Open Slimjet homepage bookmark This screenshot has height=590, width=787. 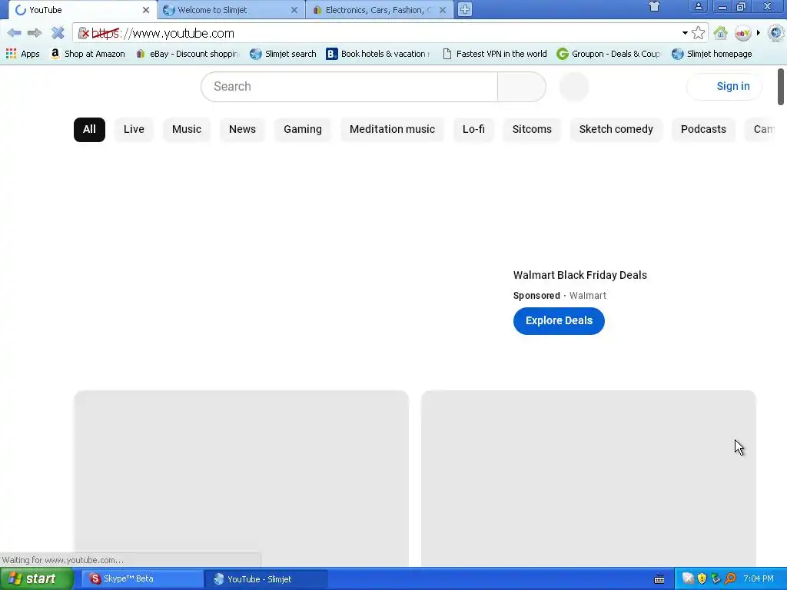712,54
